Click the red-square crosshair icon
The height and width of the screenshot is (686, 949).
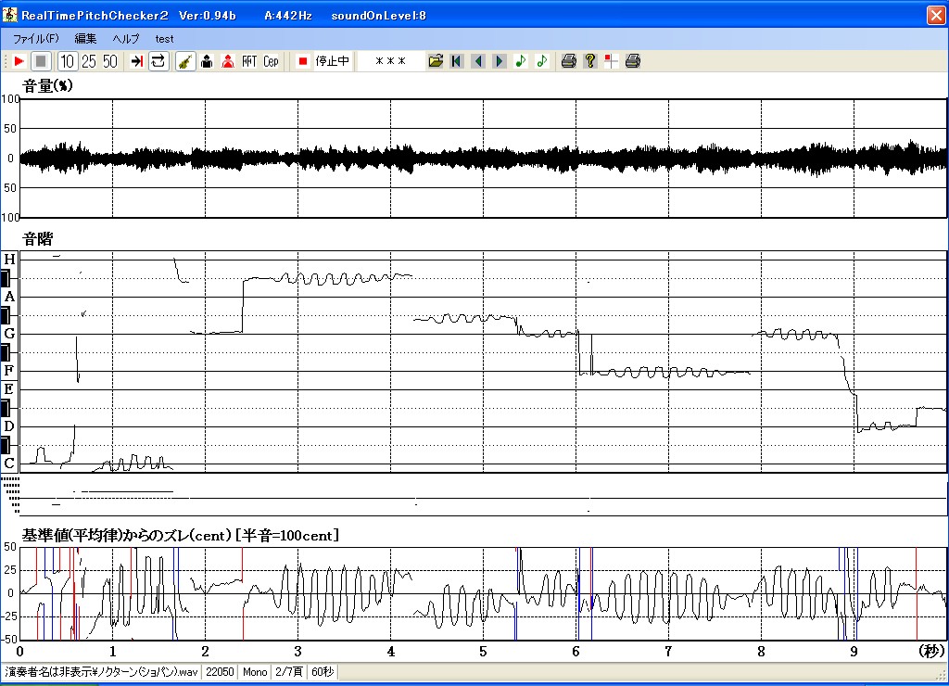pyautogui.click(x=612, y=61)
